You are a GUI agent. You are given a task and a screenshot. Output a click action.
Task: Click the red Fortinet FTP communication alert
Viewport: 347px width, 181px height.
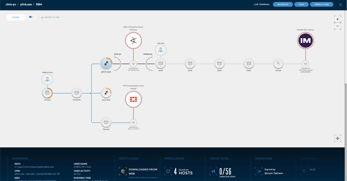pyautogui.click(x=133, y=99)
